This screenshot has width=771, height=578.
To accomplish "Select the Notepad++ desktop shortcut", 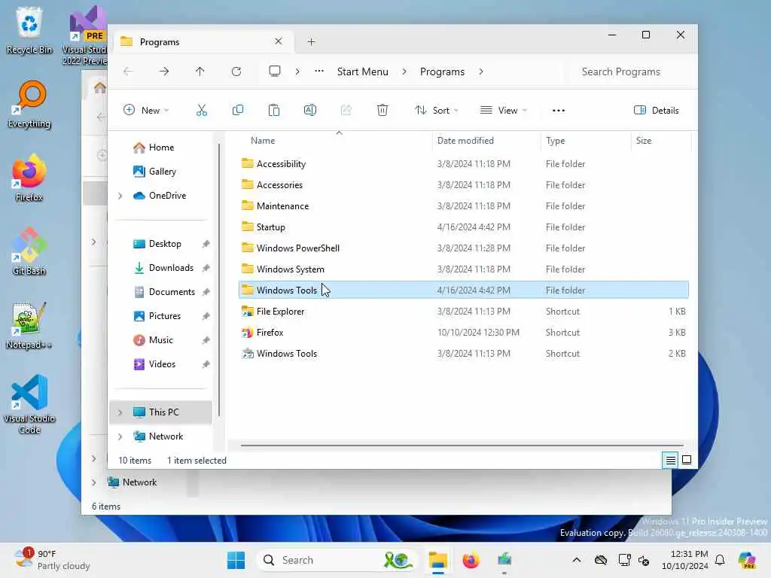I will click(29, 325).
